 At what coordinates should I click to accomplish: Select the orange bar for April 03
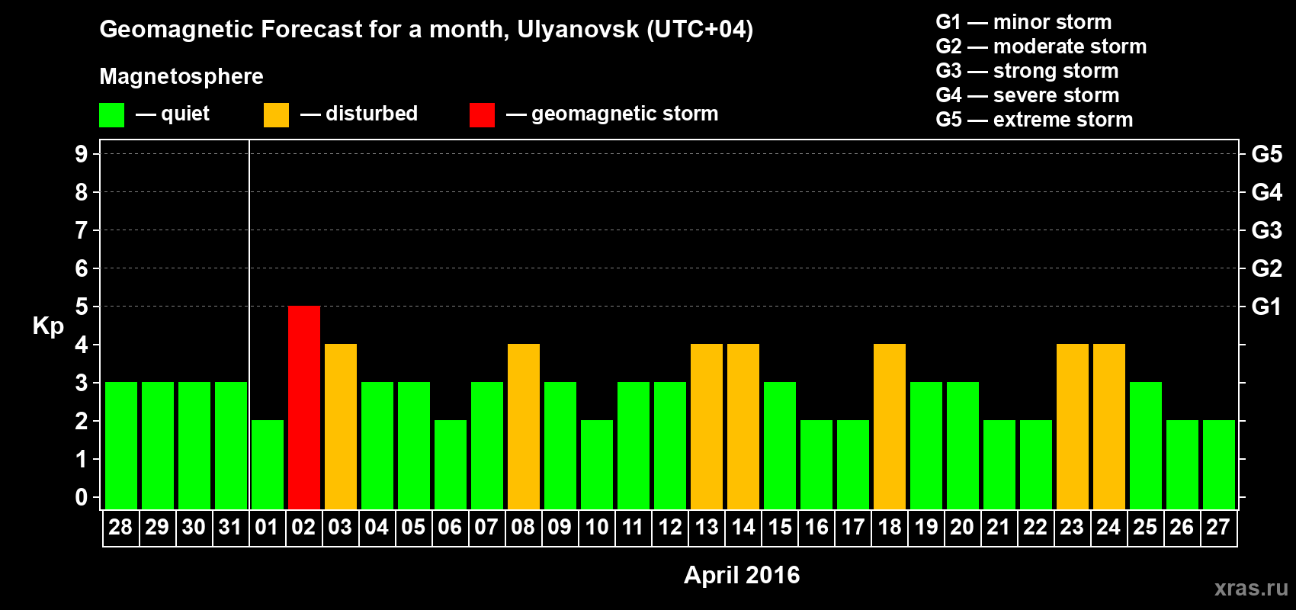[341, 426]
